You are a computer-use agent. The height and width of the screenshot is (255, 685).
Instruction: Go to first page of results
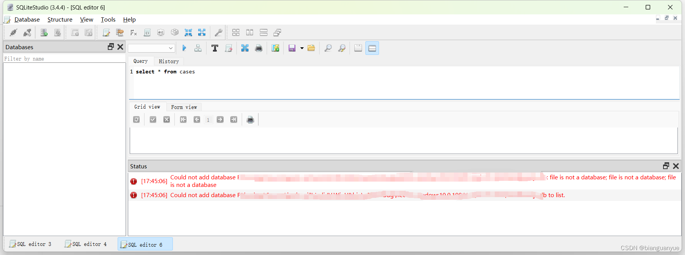coord(183,120)
